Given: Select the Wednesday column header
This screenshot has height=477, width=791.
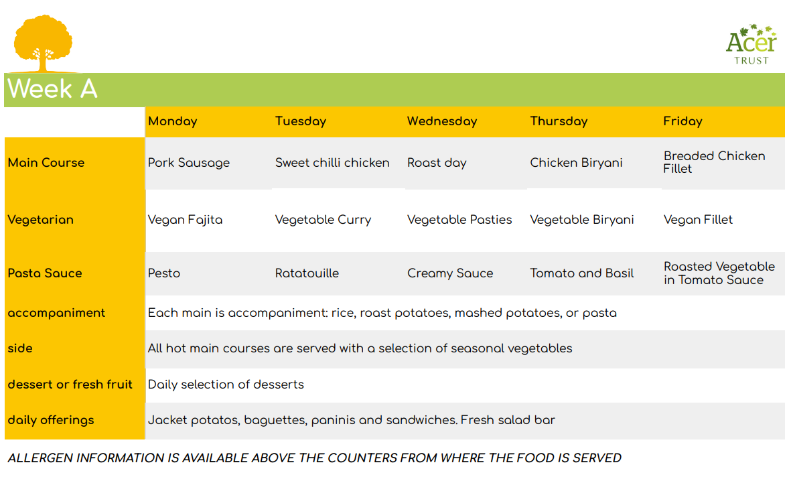Looking at the screenshot, I should pos(442,121).
